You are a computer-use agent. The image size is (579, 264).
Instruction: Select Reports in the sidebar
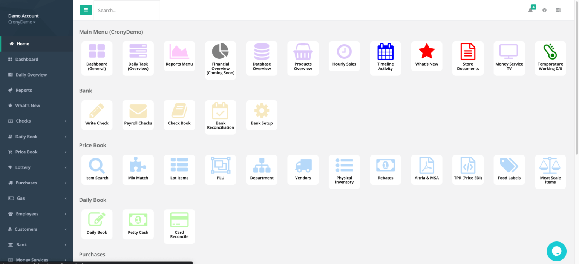[x=24, y=90]
